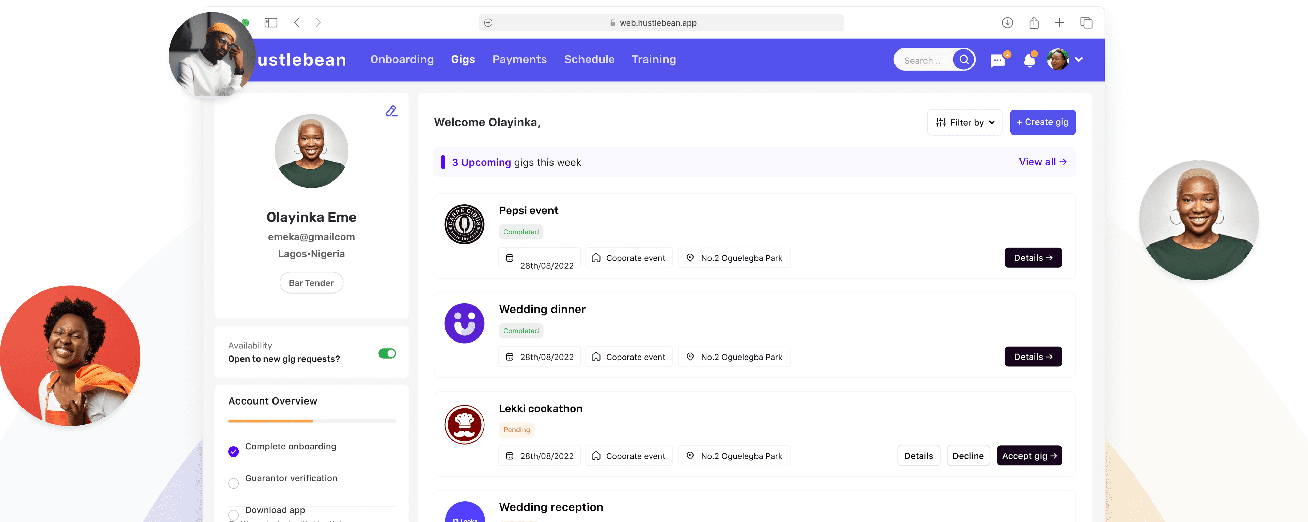
Task: Click the home icon on Wedding dinner tag
Action: coord(596,357)
